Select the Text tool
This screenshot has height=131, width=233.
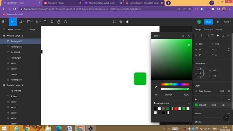45,22
